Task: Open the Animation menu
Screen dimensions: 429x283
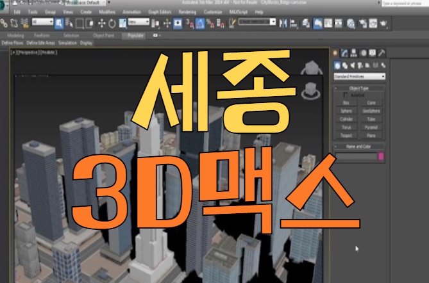Action: [x=131, y=12]
